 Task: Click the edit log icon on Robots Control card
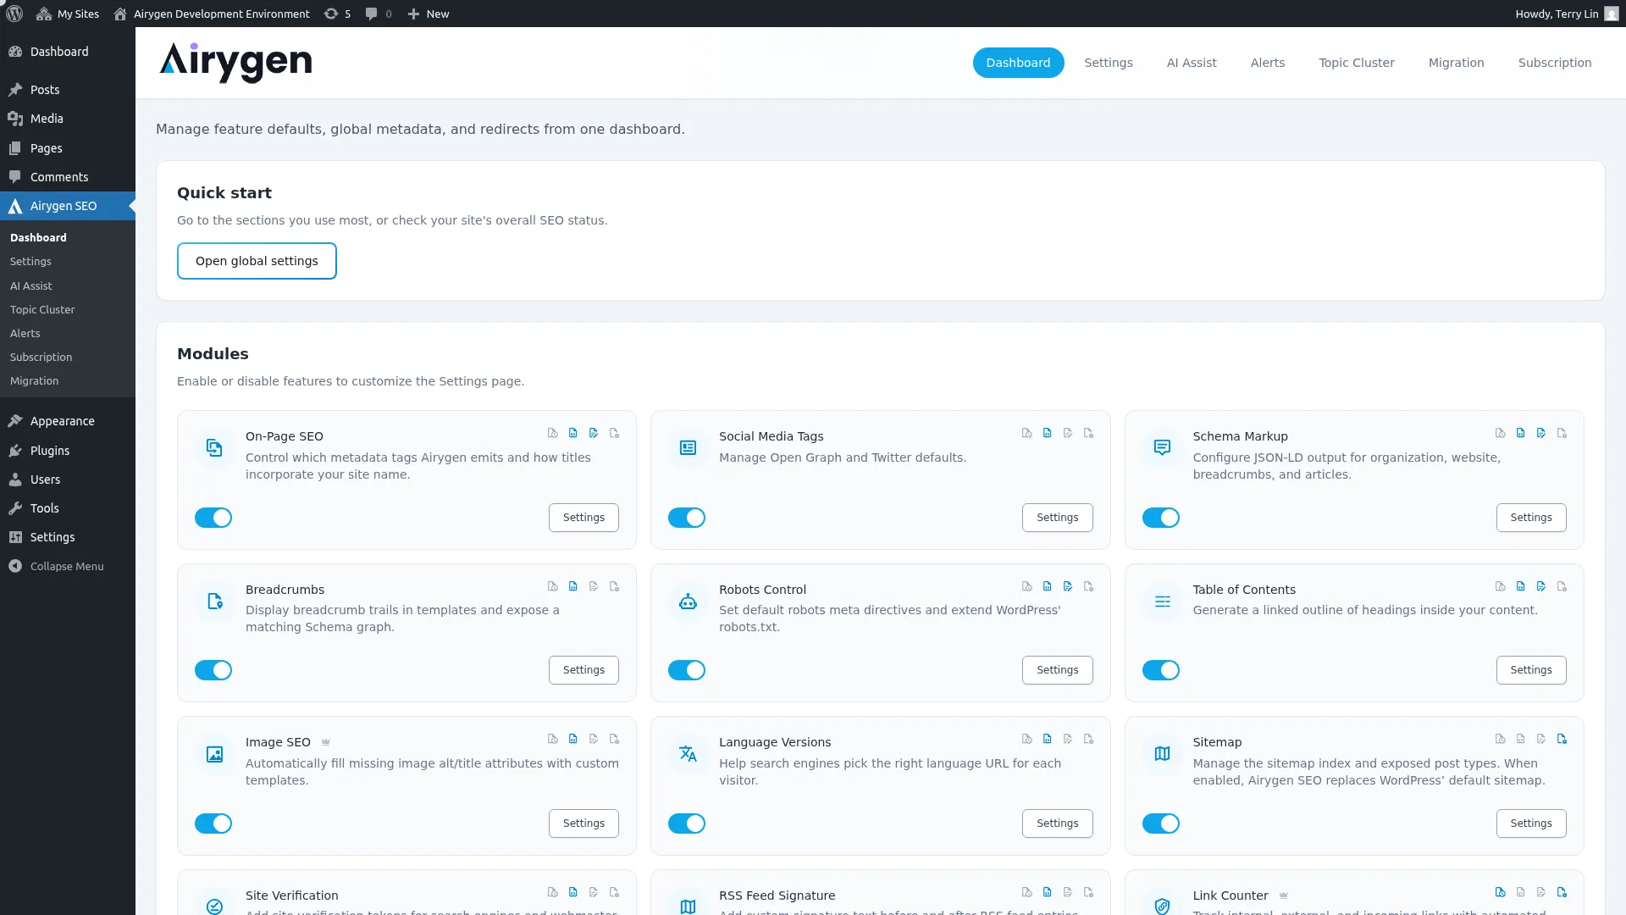1068,585
